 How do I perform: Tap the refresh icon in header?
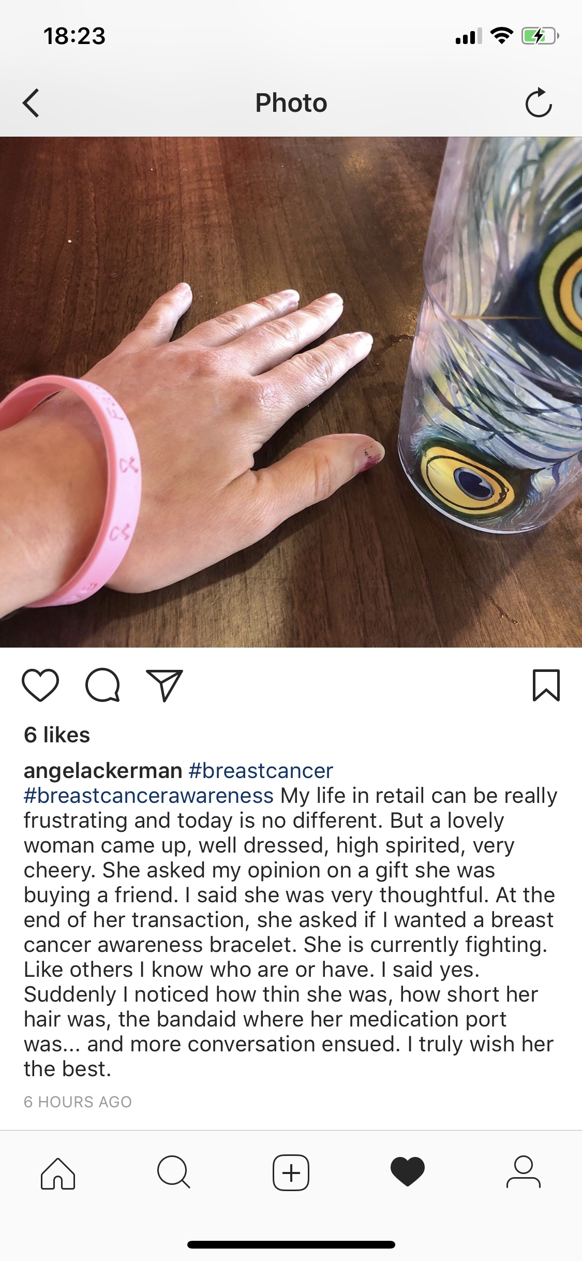(539, 102)
